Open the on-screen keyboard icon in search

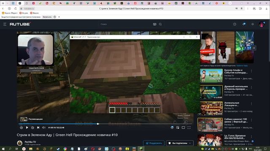tap(155, 24)
